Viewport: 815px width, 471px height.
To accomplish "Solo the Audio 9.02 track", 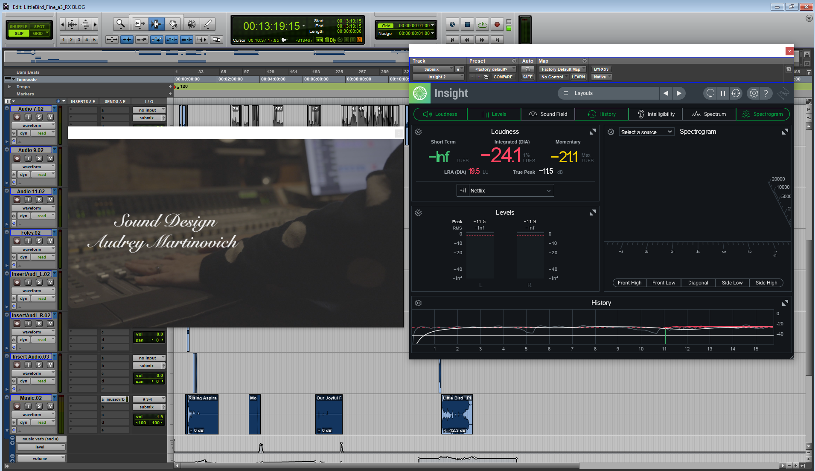I will [39, 158].
